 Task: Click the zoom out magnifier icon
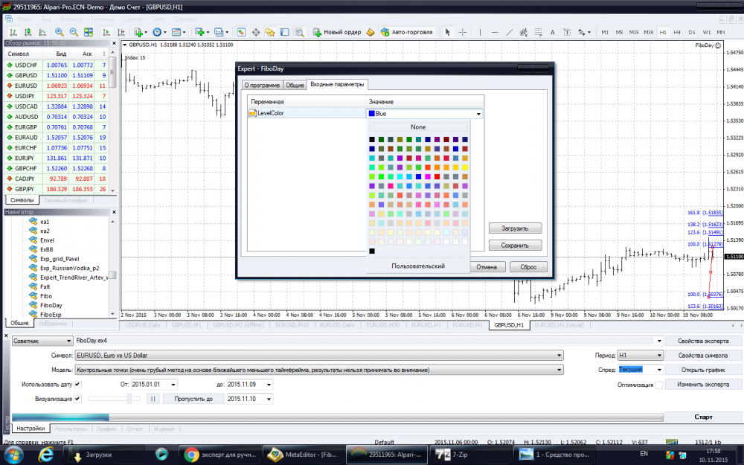click(x=74, y=32)
